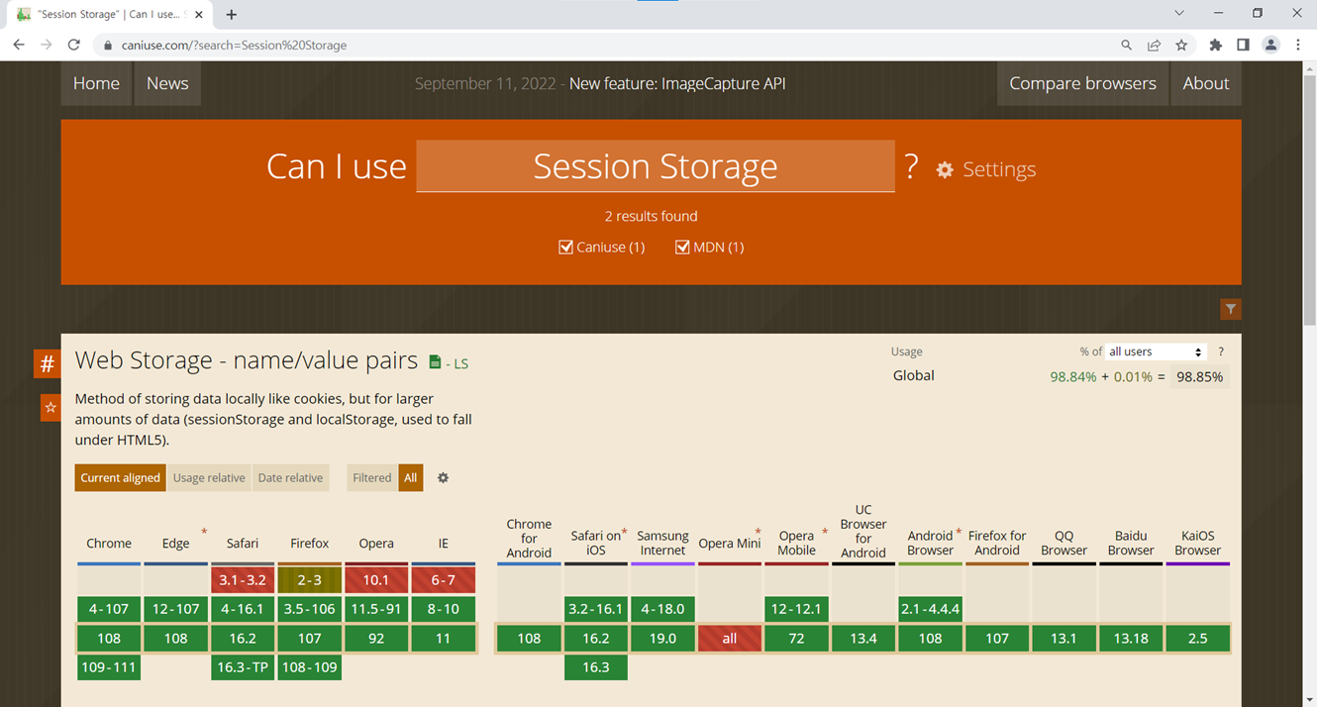Screen dimensions: 1317x707
Task: Open the browser extensions puzzle icon
Action: (x=1215, y=45)
